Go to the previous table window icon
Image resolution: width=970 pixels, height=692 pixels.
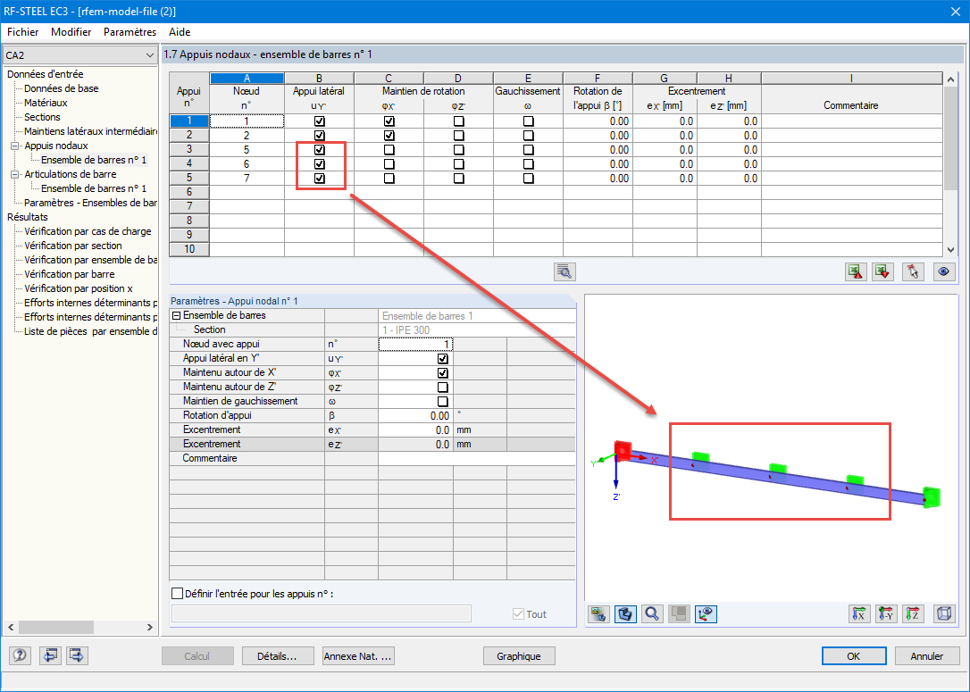coord(50,655)
